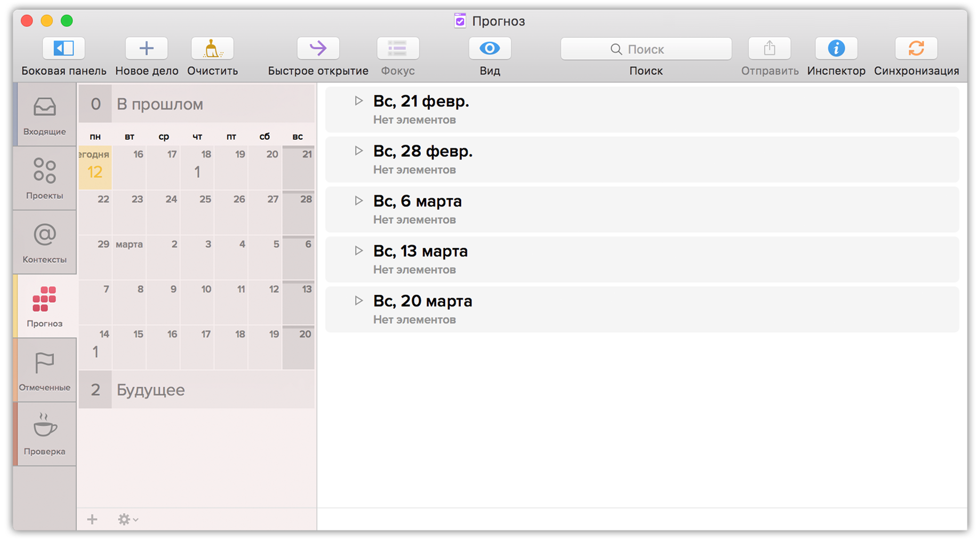
Task: Expand the Вс, 6 марта section
Action: pos(359,201)
